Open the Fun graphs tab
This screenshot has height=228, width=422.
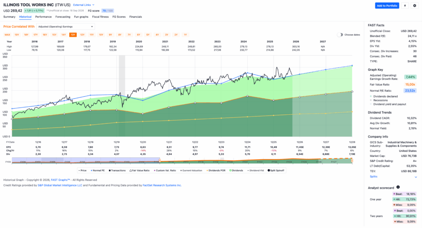tap(81, 17)
